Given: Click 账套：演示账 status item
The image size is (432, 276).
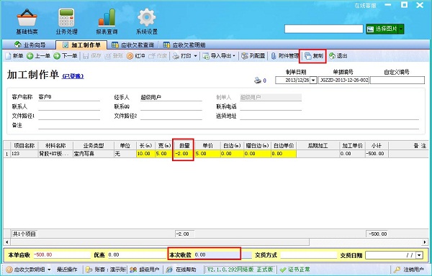Looking at the screenshot, I should [106, 270].
